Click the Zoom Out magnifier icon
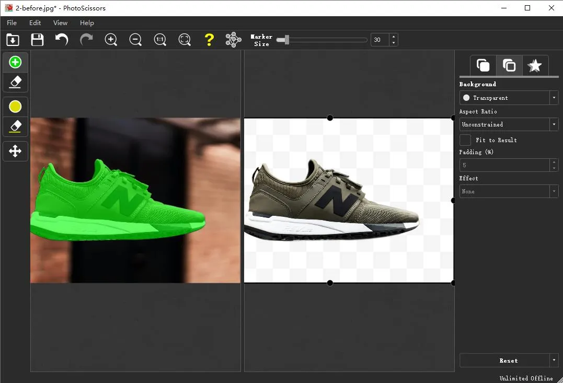The height and width of the screenshot is (383, 563). point(135,40)
